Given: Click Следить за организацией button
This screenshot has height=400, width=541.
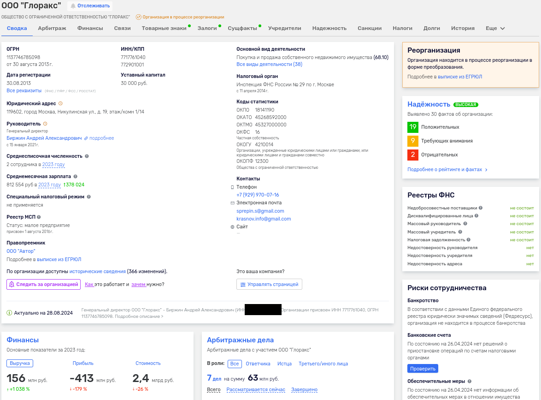Looking at the screenshot, I should click(43, 284).
